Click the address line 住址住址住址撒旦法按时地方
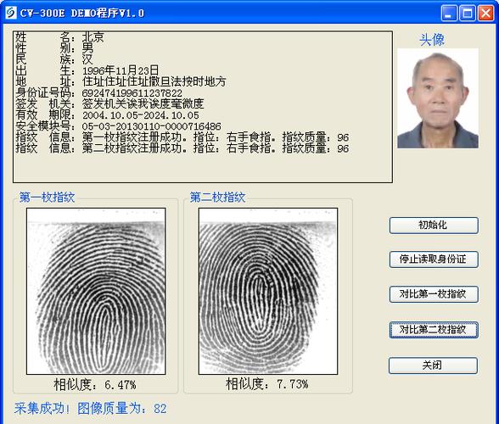The image size is (499, 424). click(x=154, y=81)
